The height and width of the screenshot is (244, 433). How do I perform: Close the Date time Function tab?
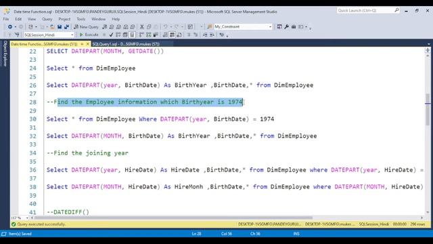pyautogui.click(x=88, y=44)
